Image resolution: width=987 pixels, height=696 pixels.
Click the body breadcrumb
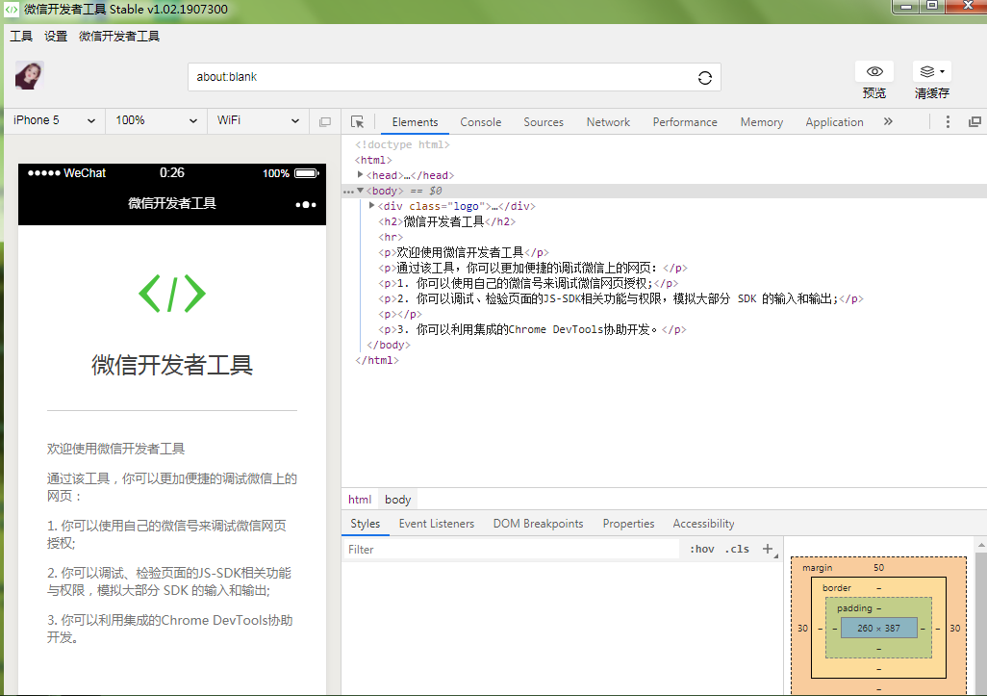click(398, 500)
